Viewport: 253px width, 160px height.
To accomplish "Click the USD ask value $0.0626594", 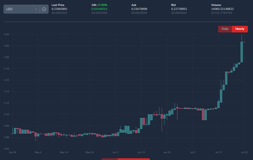I will coord(139,13).
